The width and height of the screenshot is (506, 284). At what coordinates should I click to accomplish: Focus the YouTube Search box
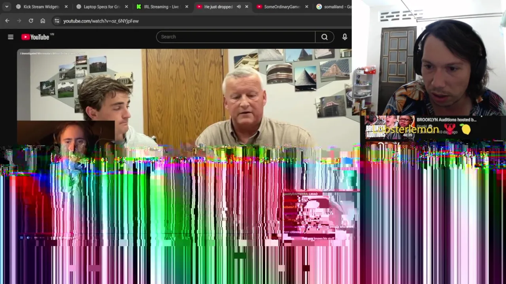[236, 37]
